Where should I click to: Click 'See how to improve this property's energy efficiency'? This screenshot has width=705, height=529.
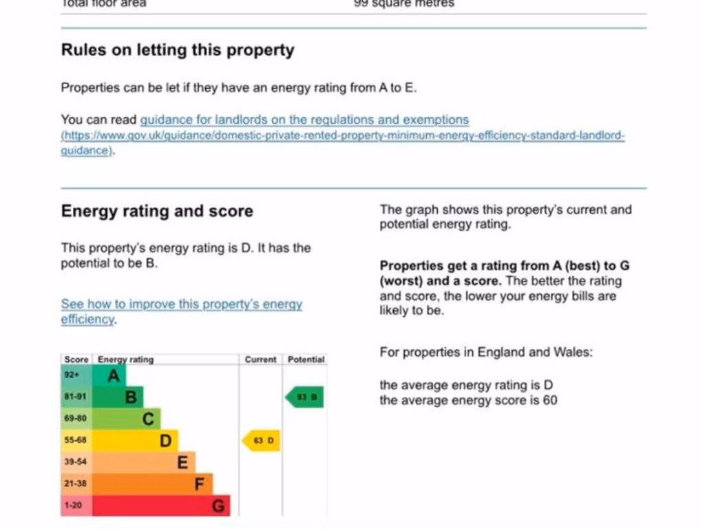pyautogui.click(x=181, y=304)
